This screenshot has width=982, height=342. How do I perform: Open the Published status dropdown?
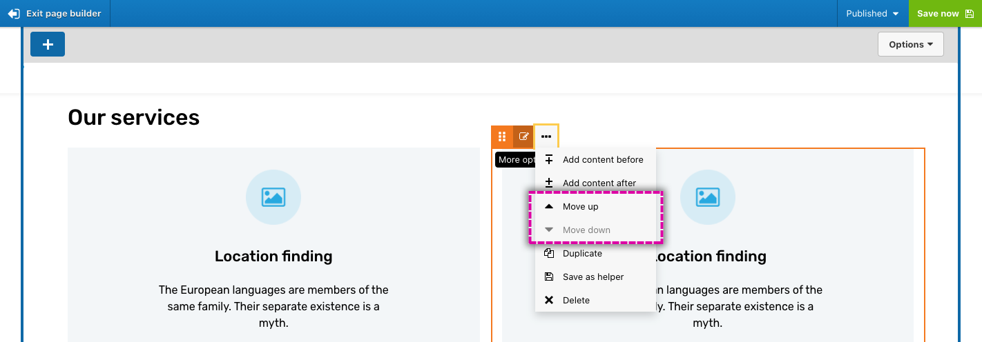[x=872, y=14]
